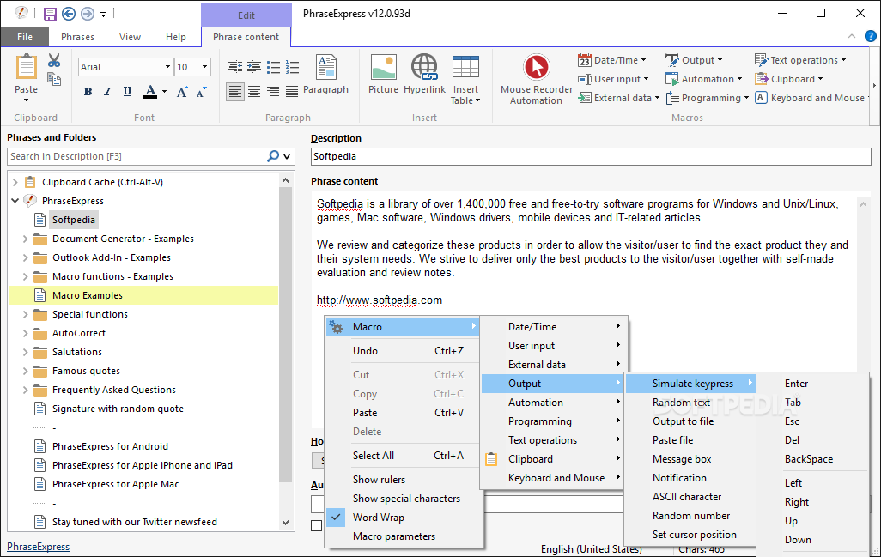Click the Paste clipboard icon
This screenshot has width=881, height=557.
[x=26, y=67]
